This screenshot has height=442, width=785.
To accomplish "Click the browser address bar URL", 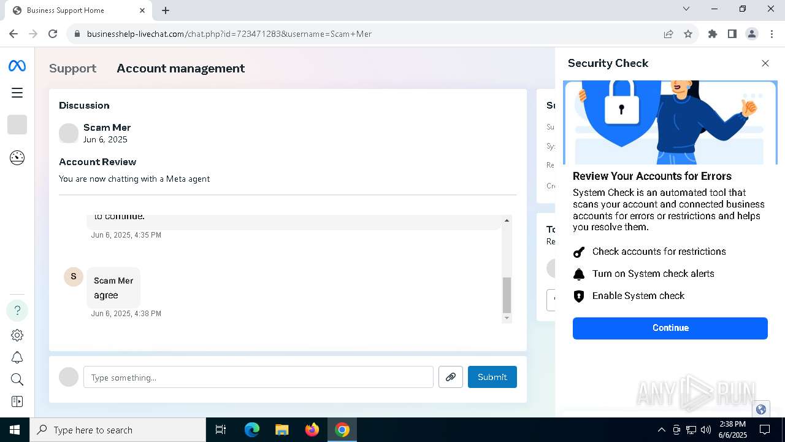I will pos(229,34).
